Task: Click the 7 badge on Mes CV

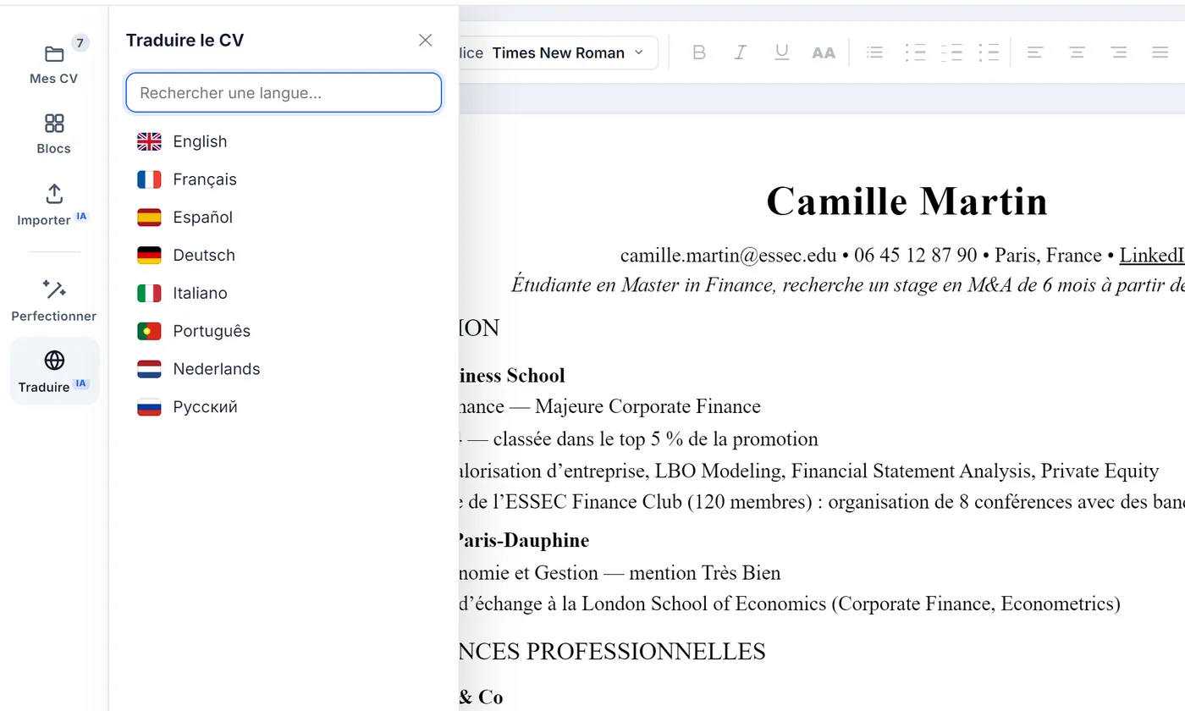Action: [80, 43]
